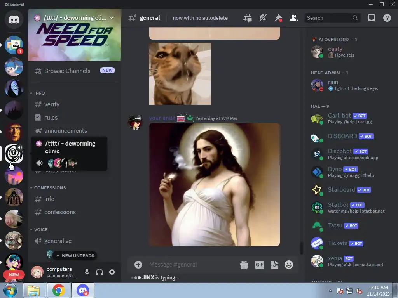Open File Explorer from the taskbar
The width and height of the screenshot is (398, 298).
(x=33, y=290)
